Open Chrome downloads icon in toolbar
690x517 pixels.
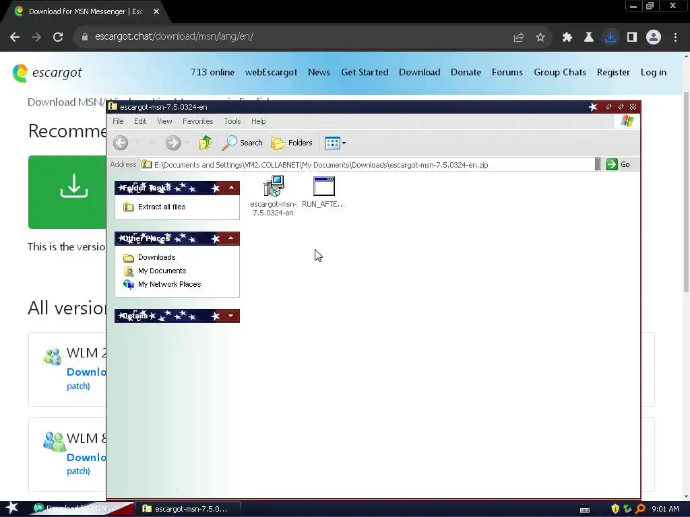click(610, 37)
